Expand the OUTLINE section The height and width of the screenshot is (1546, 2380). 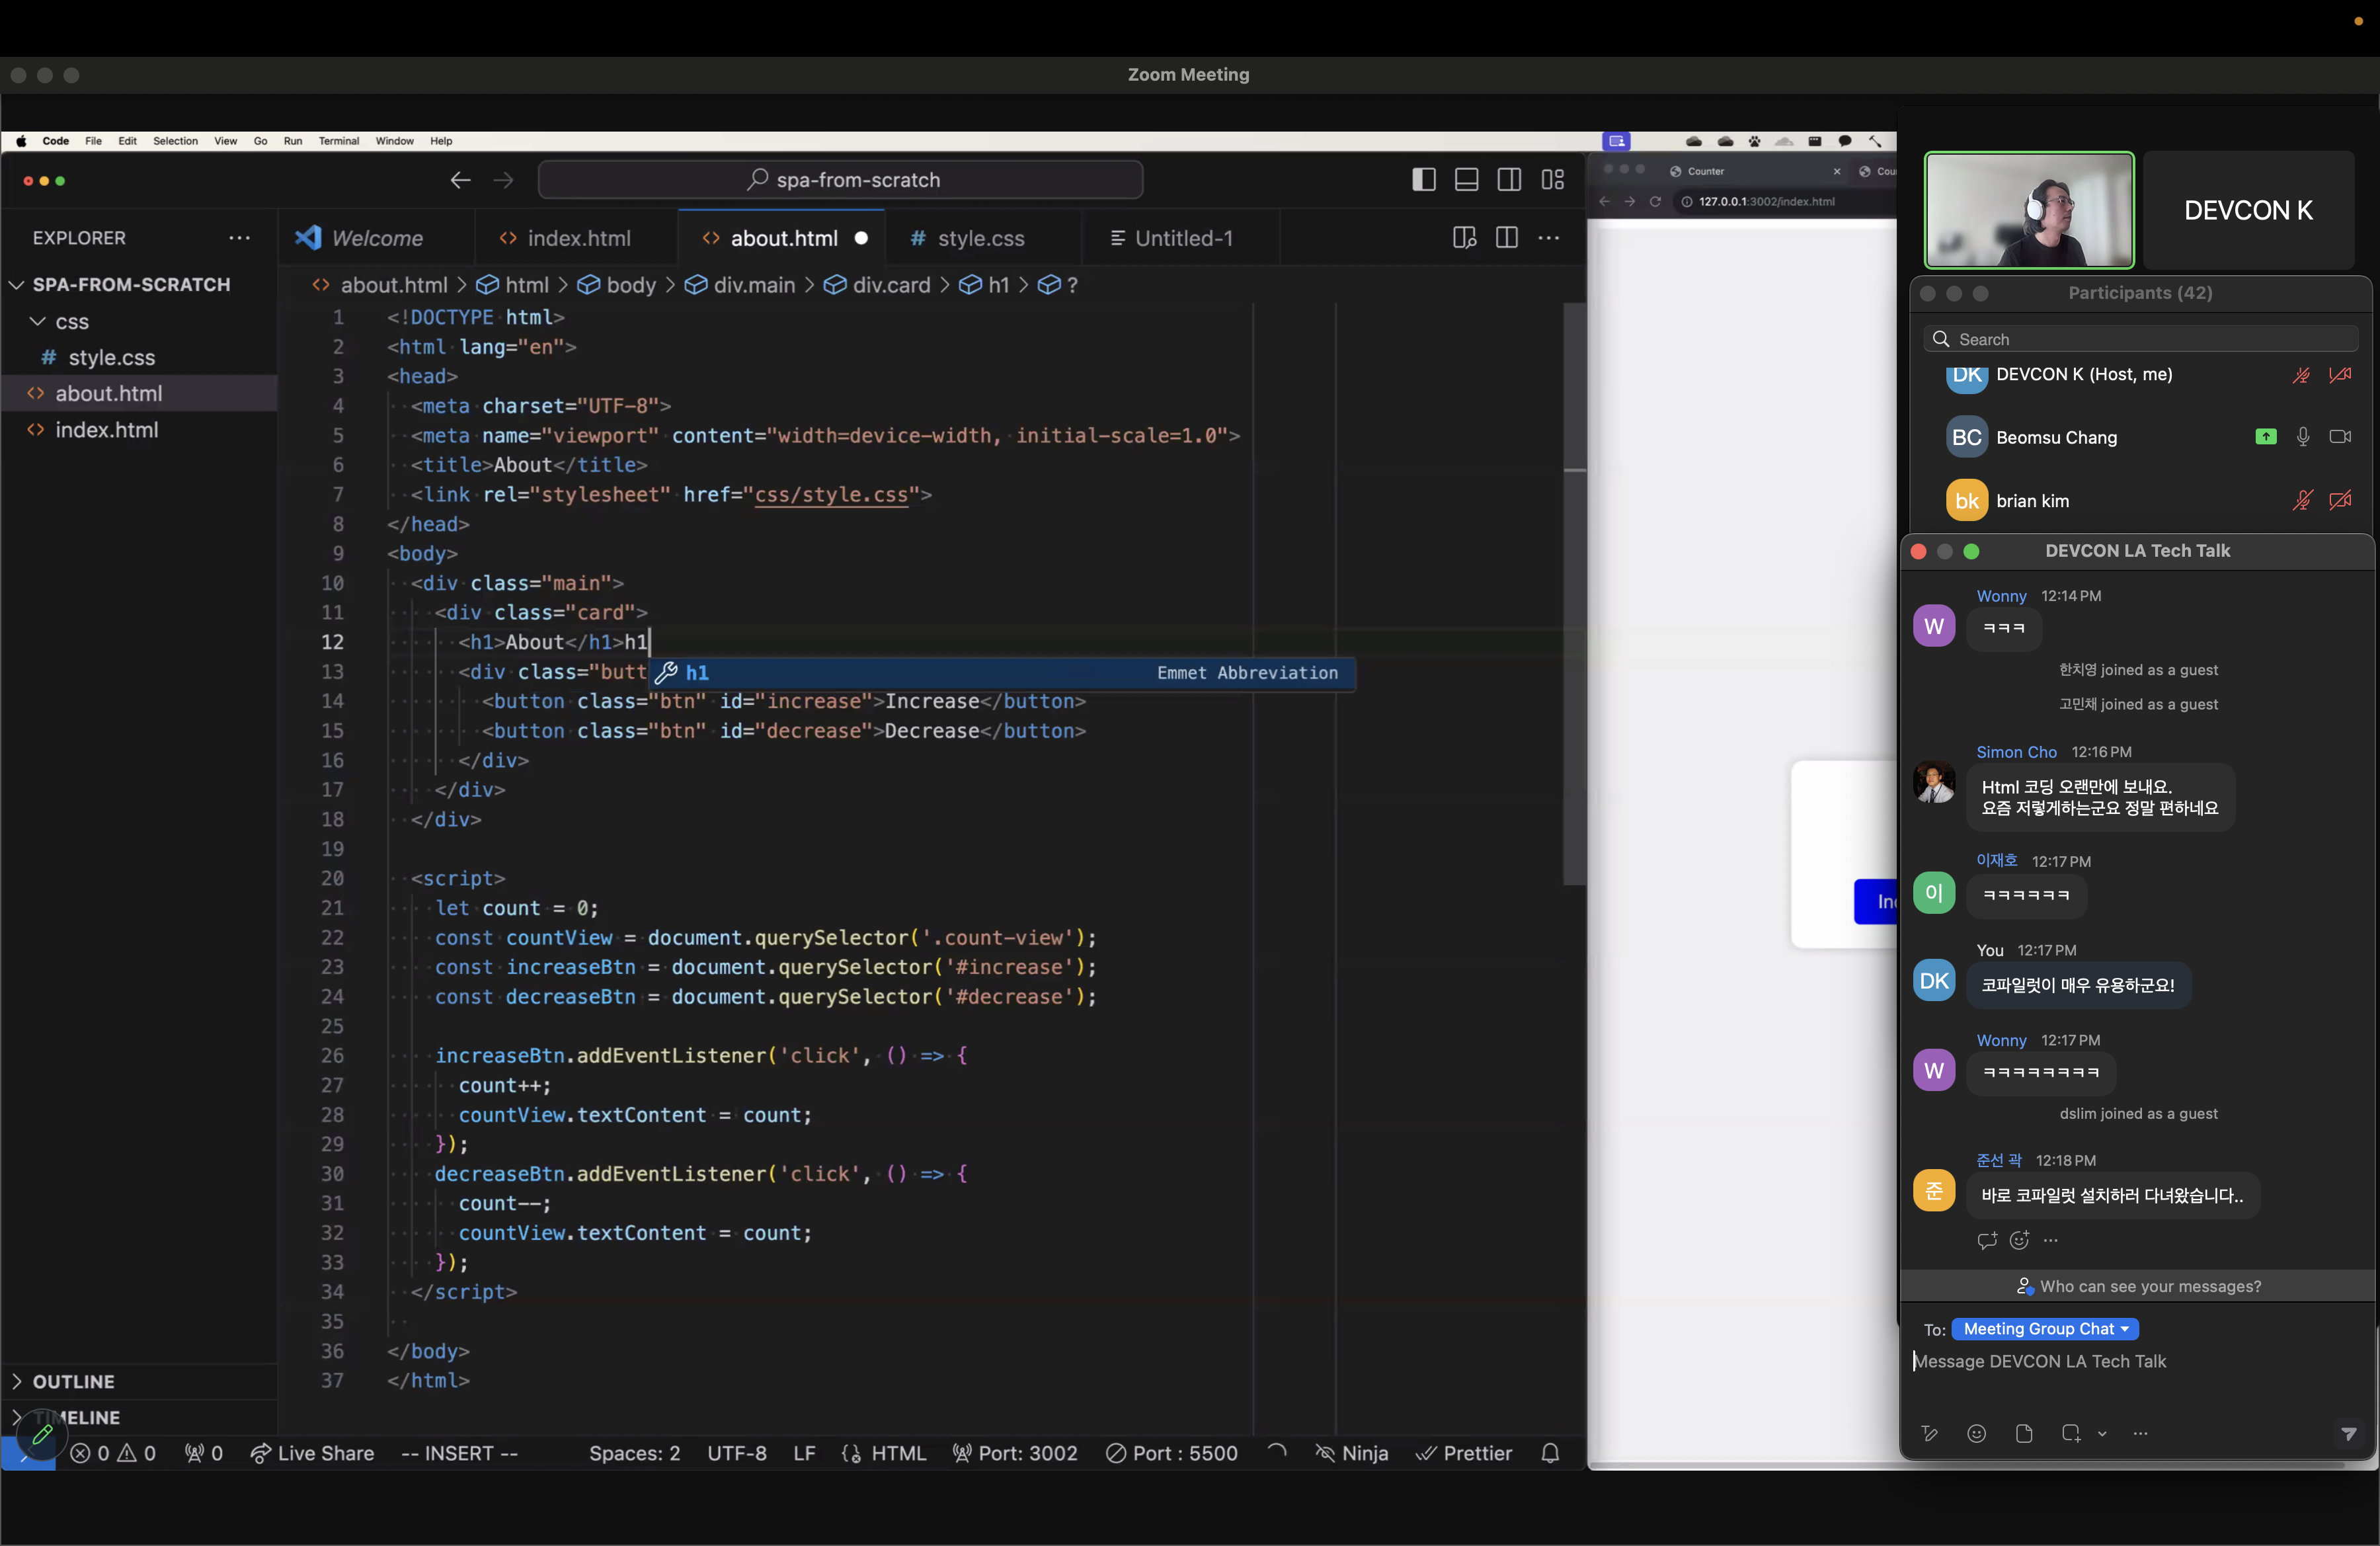click(x=74, y=1381)
